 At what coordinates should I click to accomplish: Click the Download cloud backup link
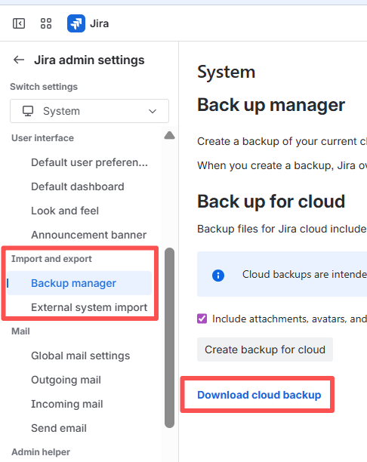tap(259, 395)
